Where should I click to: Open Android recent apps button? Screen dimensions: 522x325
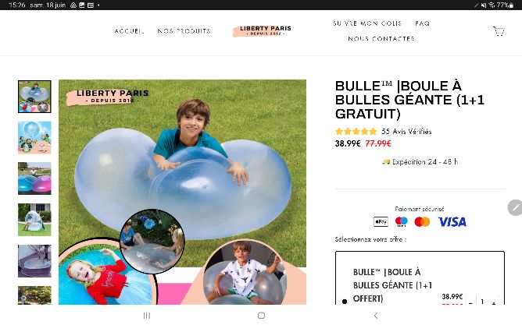146,316
